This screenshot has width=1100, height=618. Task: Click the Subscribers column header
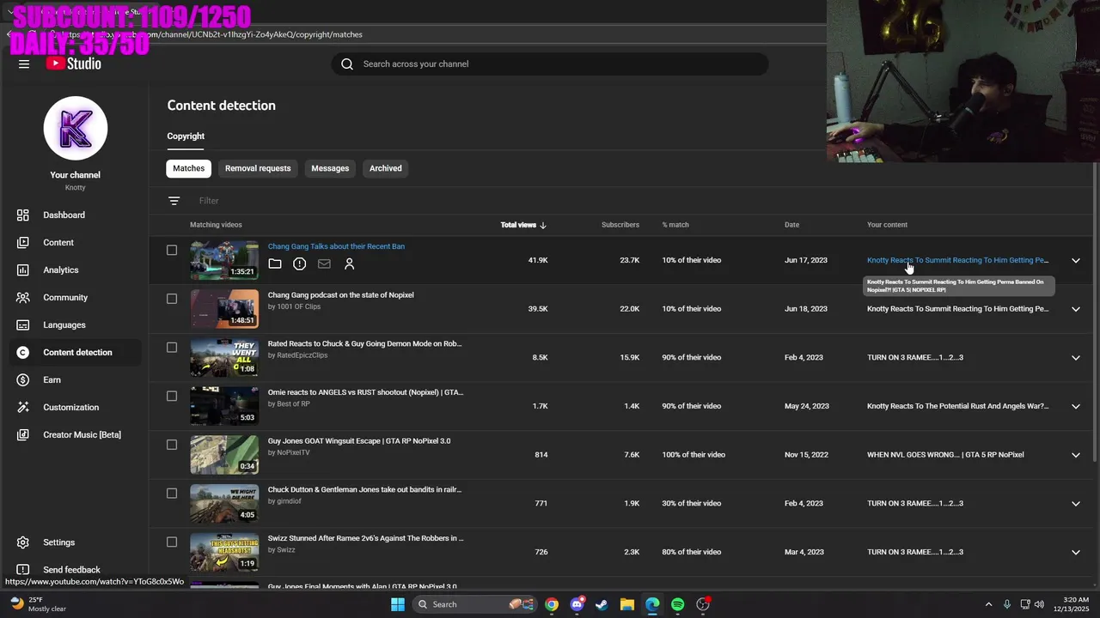coord(620,225)
